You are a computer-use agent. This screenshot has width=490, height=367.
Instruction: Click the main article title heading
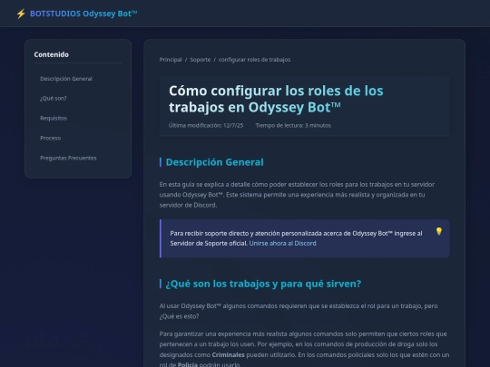(276, 99)
